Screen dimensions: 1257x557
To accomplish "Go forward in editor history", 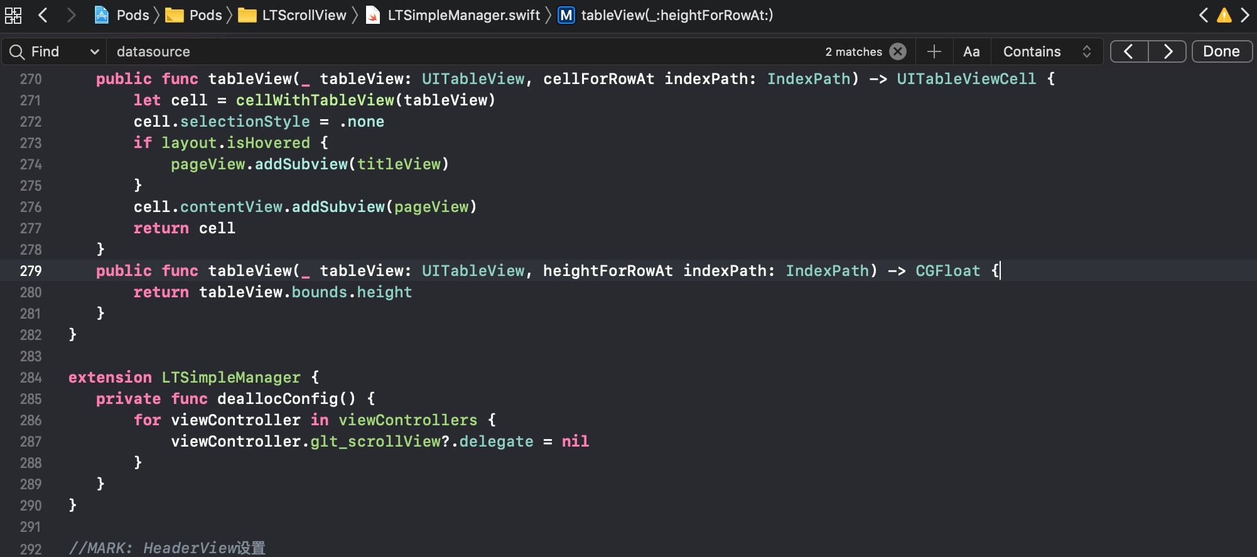I will (x=71, y=15).
